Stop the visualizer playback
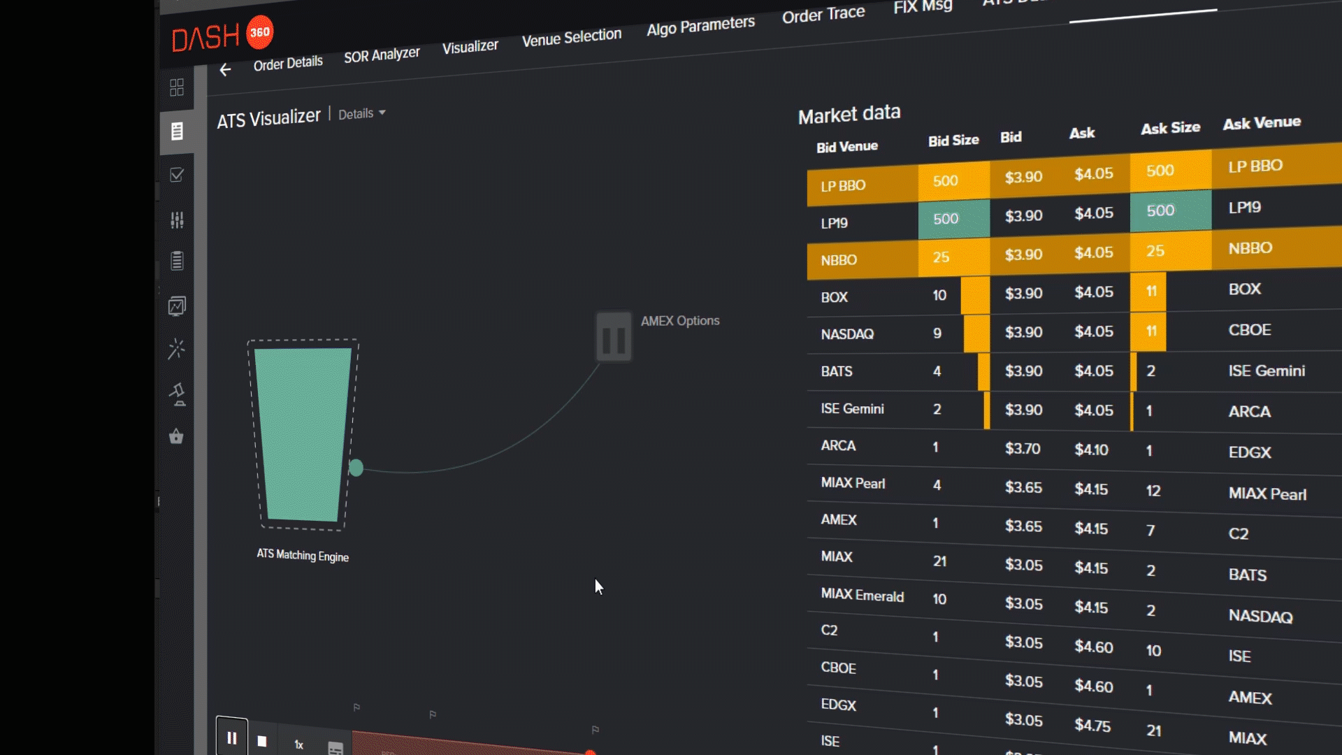1342x755 pixels. tap(262, 741)
